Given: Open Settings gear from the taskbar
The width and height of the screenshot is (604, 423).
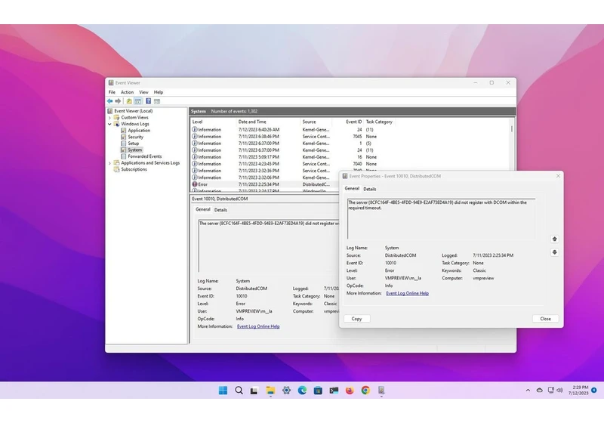Looking at the screenshot, I should pyautogui.click(x=286, y=391).
